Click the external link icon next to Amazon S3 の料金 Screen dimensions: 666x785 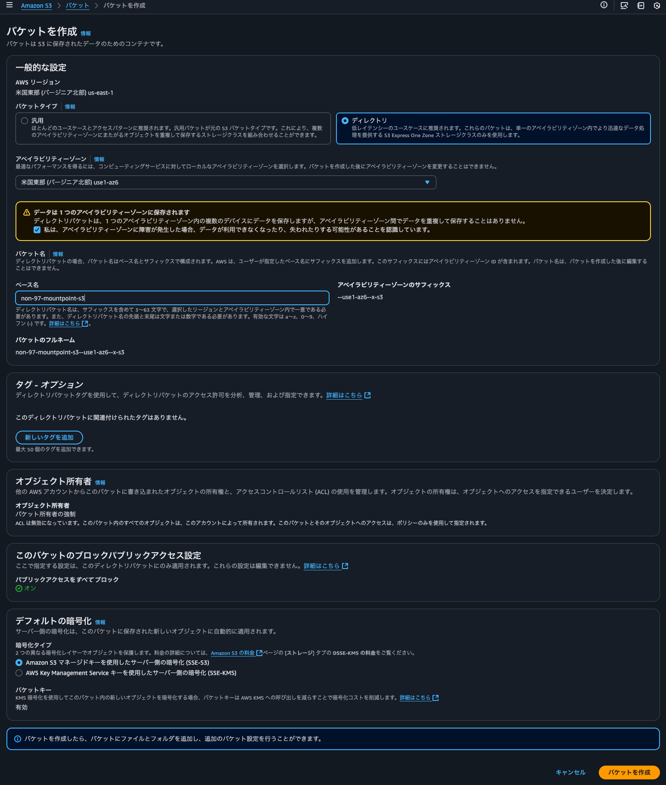pos(259,653)
